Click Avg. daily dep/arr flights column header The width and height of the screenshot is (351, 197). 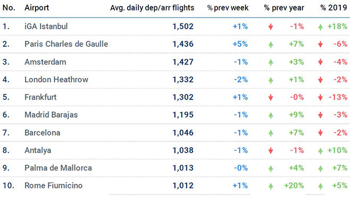[152, 8]
